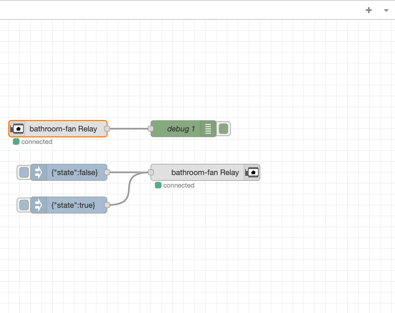Select the {"state":false} inject node label

coord(75,172)
